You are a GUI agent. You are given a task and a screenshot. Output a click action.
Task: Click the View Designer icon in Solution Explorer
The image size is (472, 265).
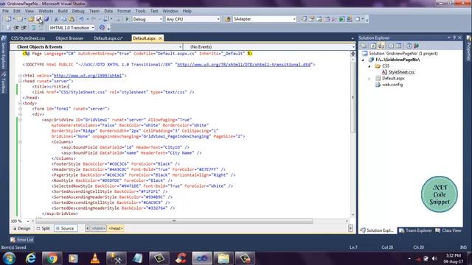coord(398,46)
